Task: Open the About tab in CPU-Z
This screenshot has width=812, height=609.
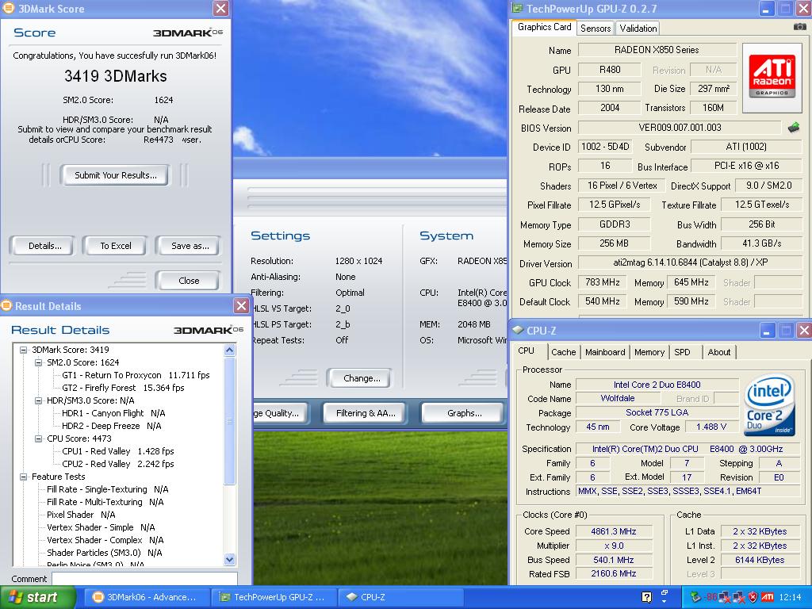Action: tap(718, 352)
